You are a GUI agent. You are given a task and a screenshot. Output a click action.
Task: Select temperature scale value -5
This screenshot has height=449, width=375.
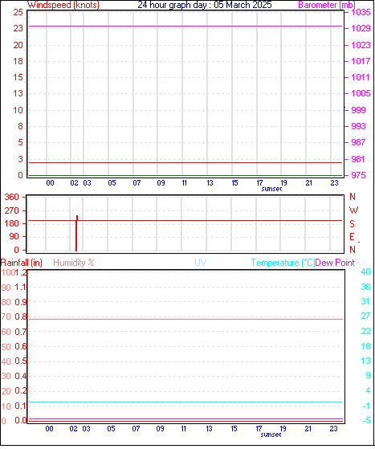366,421
